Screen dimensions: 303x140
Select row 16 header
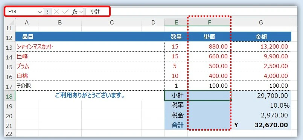[x=10, y=76]
